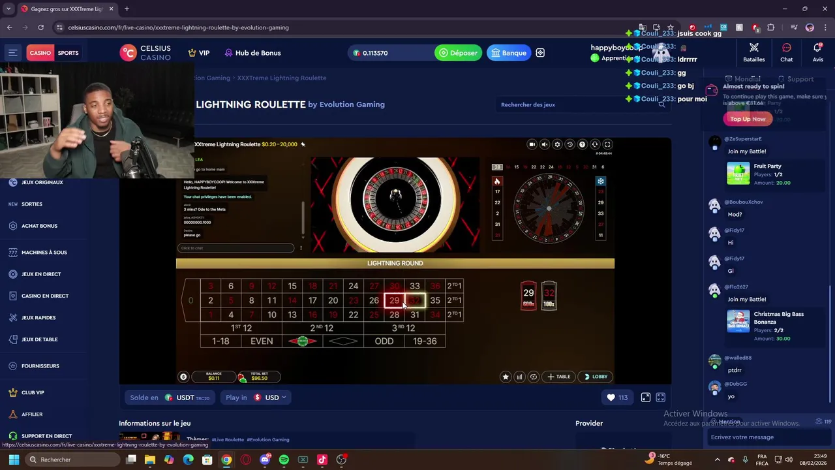This screenshot has height=470, width=835.
Task: Expand game to theater mode icon
Action: tap(645, 398)
